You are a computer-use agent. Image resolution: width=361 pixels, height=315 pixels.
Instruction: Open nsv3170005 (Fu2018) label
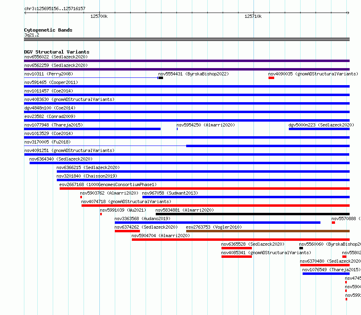[47, 142]
